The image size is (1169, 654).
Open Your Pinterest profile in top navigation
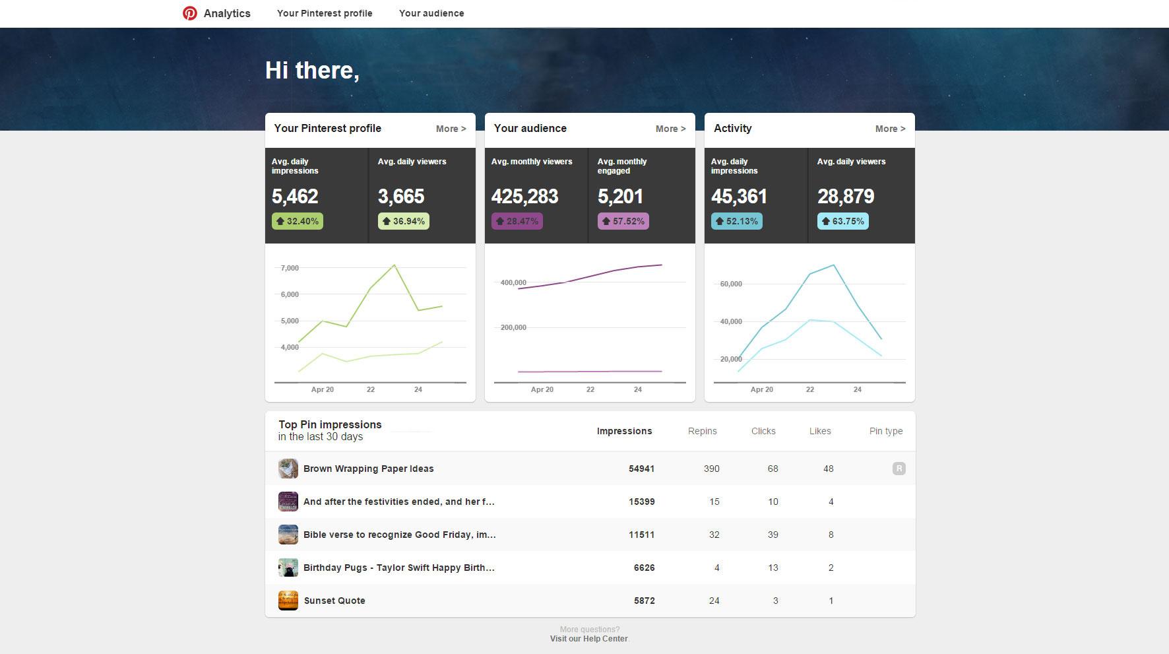325,13
